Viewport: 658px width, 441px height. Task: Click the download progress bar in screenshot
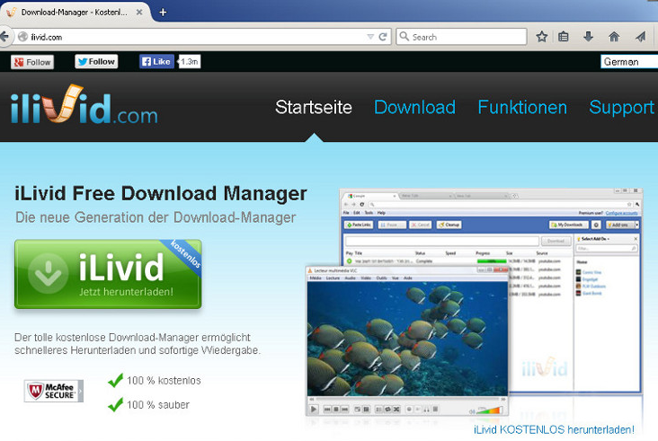(492, 261)
